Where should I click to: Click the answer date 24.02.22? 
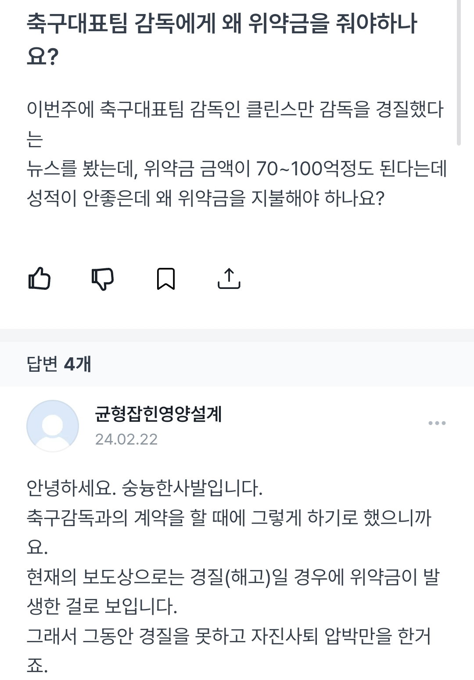(x=126, y=439)
